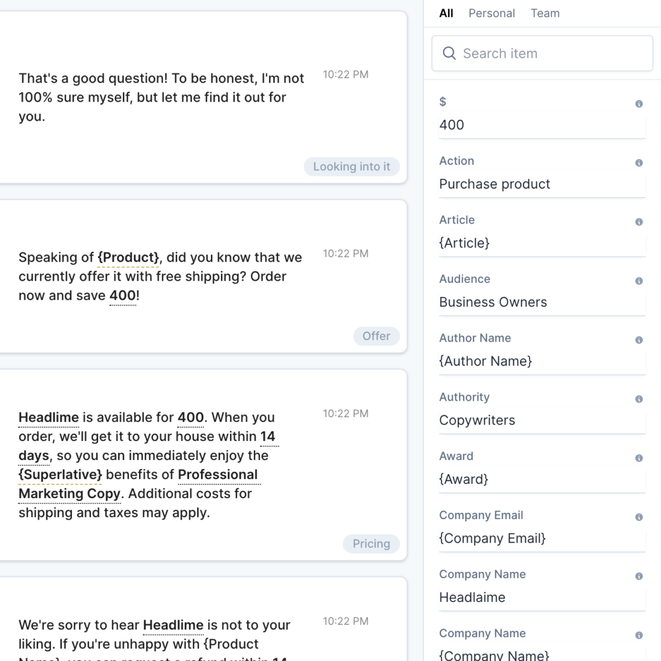Click the {Superlative} variable in pricing text
Screen dimensions: 661x661
click(x=60, y=475)
